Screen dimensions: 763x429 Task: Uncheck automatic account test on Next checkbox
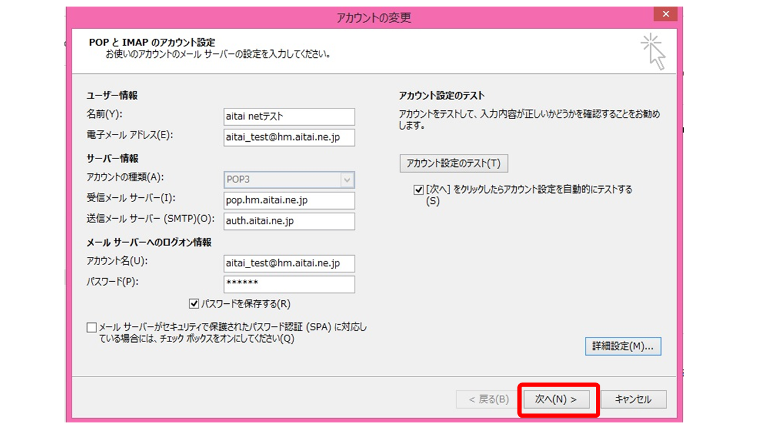[418, 189]
